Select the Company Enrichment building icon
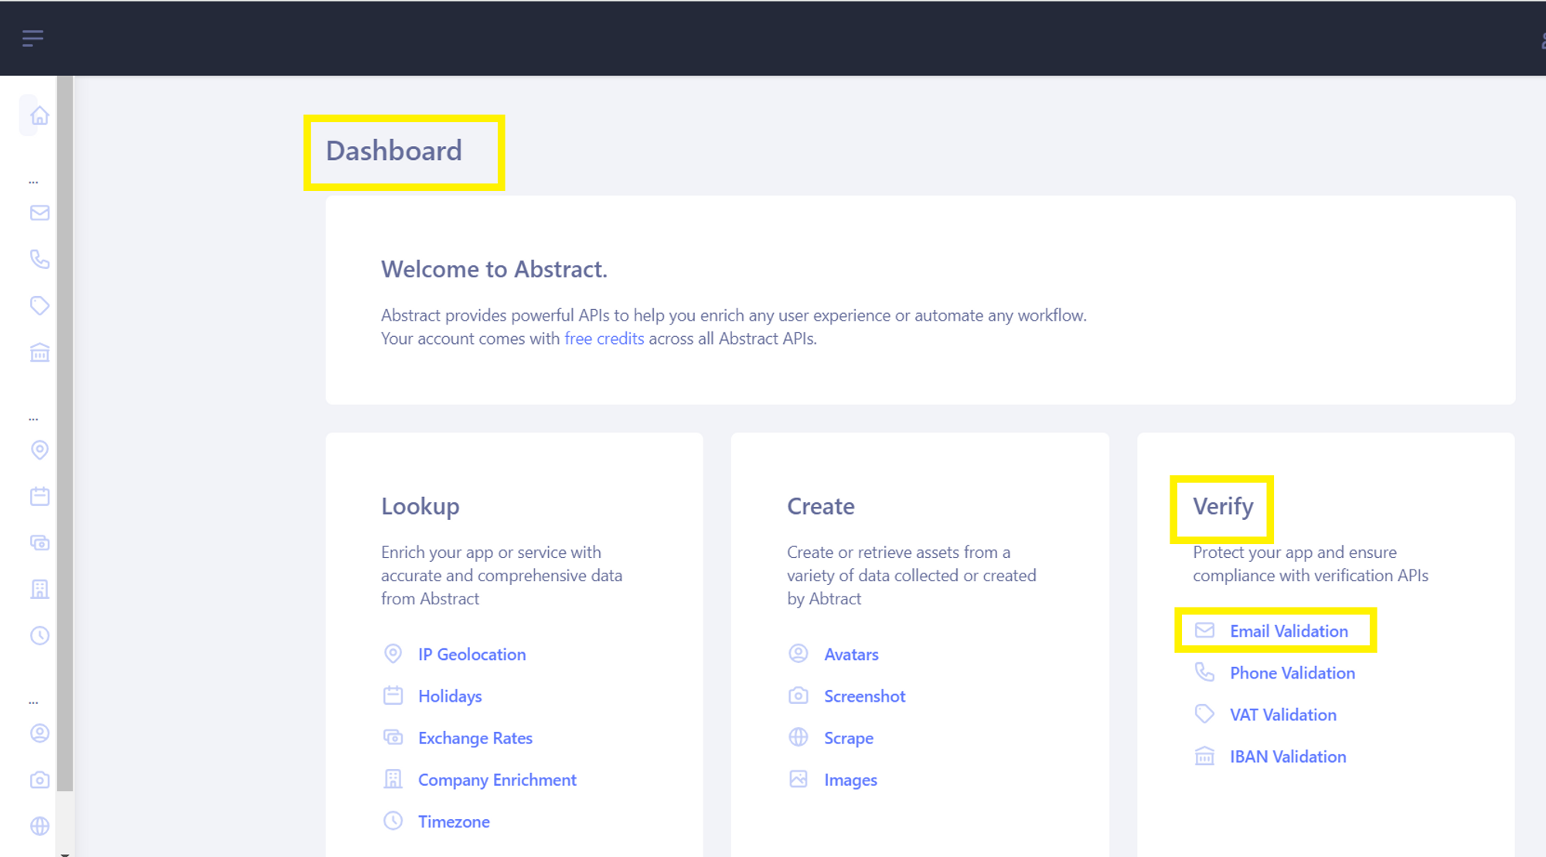Image resolution: width=1546 pixels, height=857 pixels. pyautogui.click(x=39, y=589)
